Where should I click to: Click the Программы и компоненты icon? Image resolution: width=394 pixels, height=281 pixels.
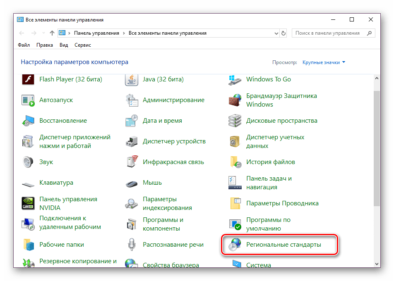pos(132,224)
